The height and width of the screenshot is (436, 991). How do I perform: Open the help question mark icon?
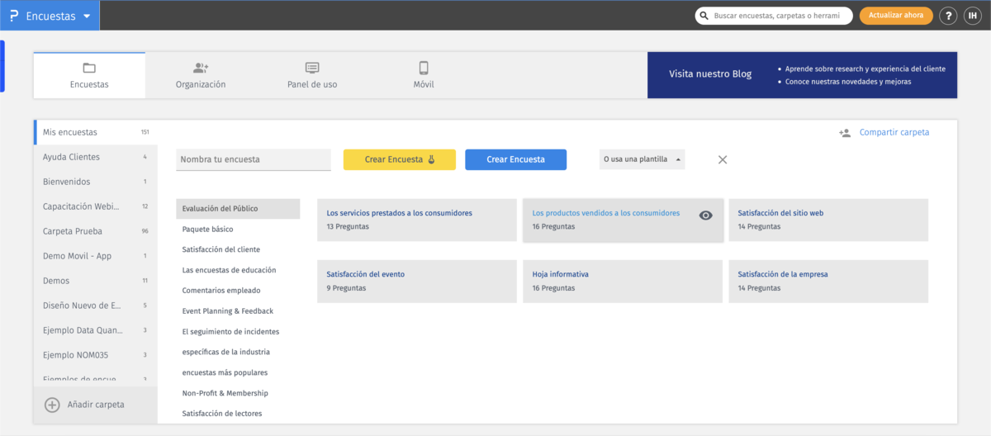[x=949, y=16]
